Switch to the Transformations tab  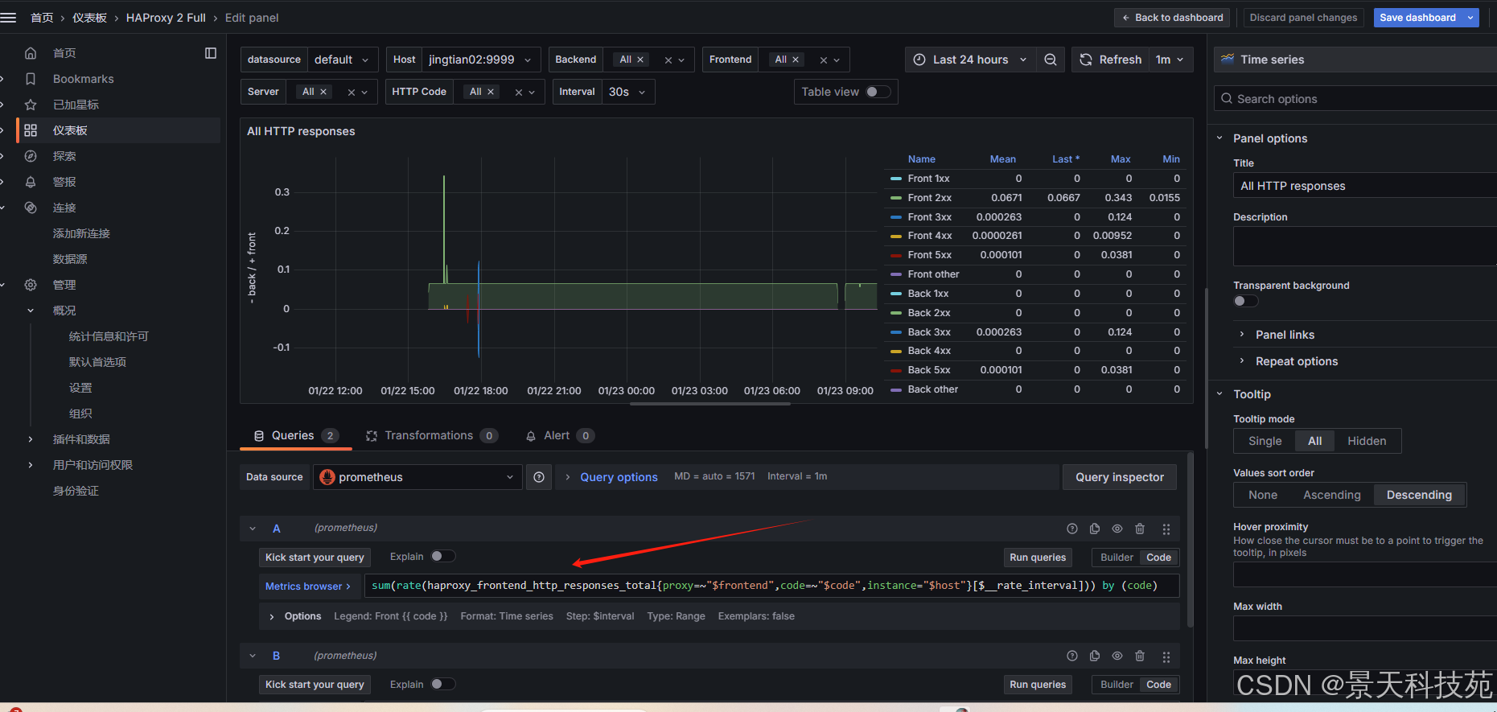(x=431, y=435)
